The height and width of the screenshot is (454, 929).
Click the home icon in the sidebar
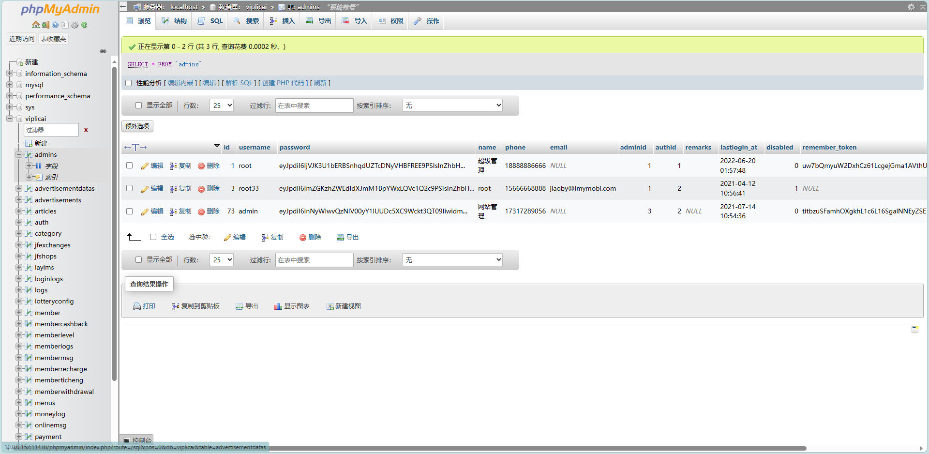click(35, 25)
